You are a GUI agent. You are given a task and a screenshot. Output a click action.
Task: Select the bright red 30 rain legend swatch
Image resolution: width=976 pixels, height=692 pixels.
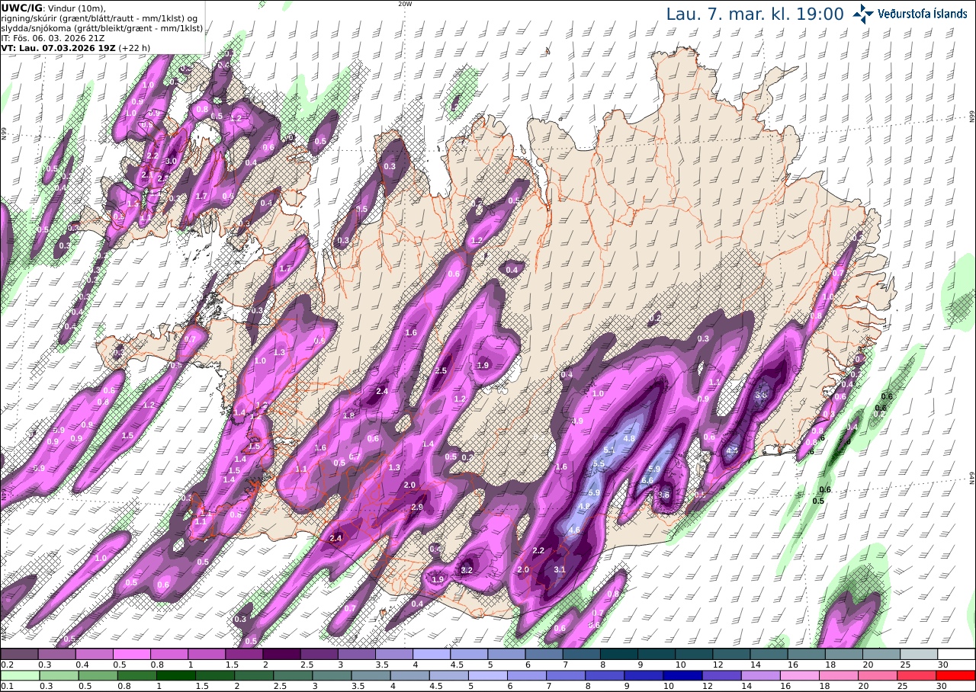956,675
